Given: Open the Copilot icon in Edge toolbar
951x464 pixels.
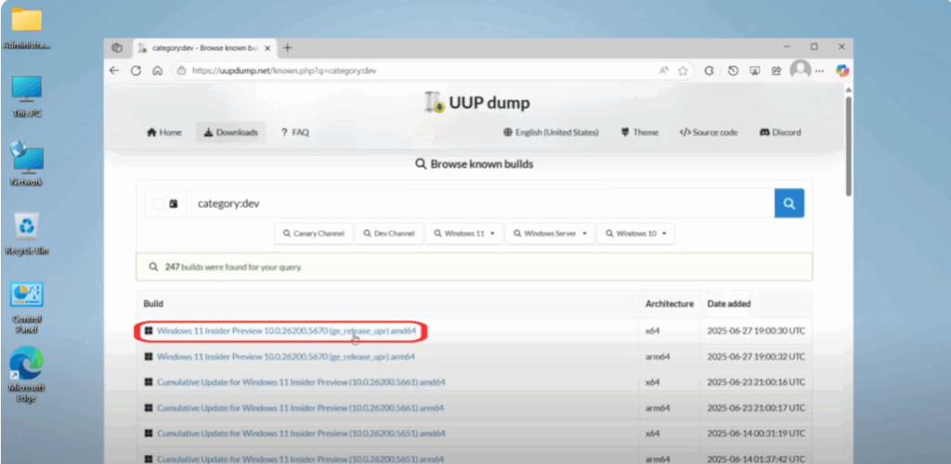Looking at the screenshot, I should coord(842,71).
